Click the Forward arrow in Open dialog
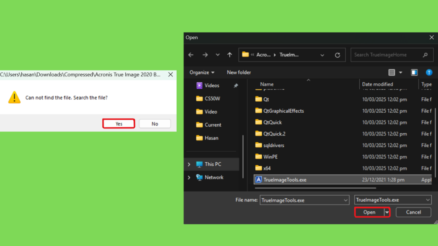The width and height of the screenshot is (438, 246). [x=205, y=55]
